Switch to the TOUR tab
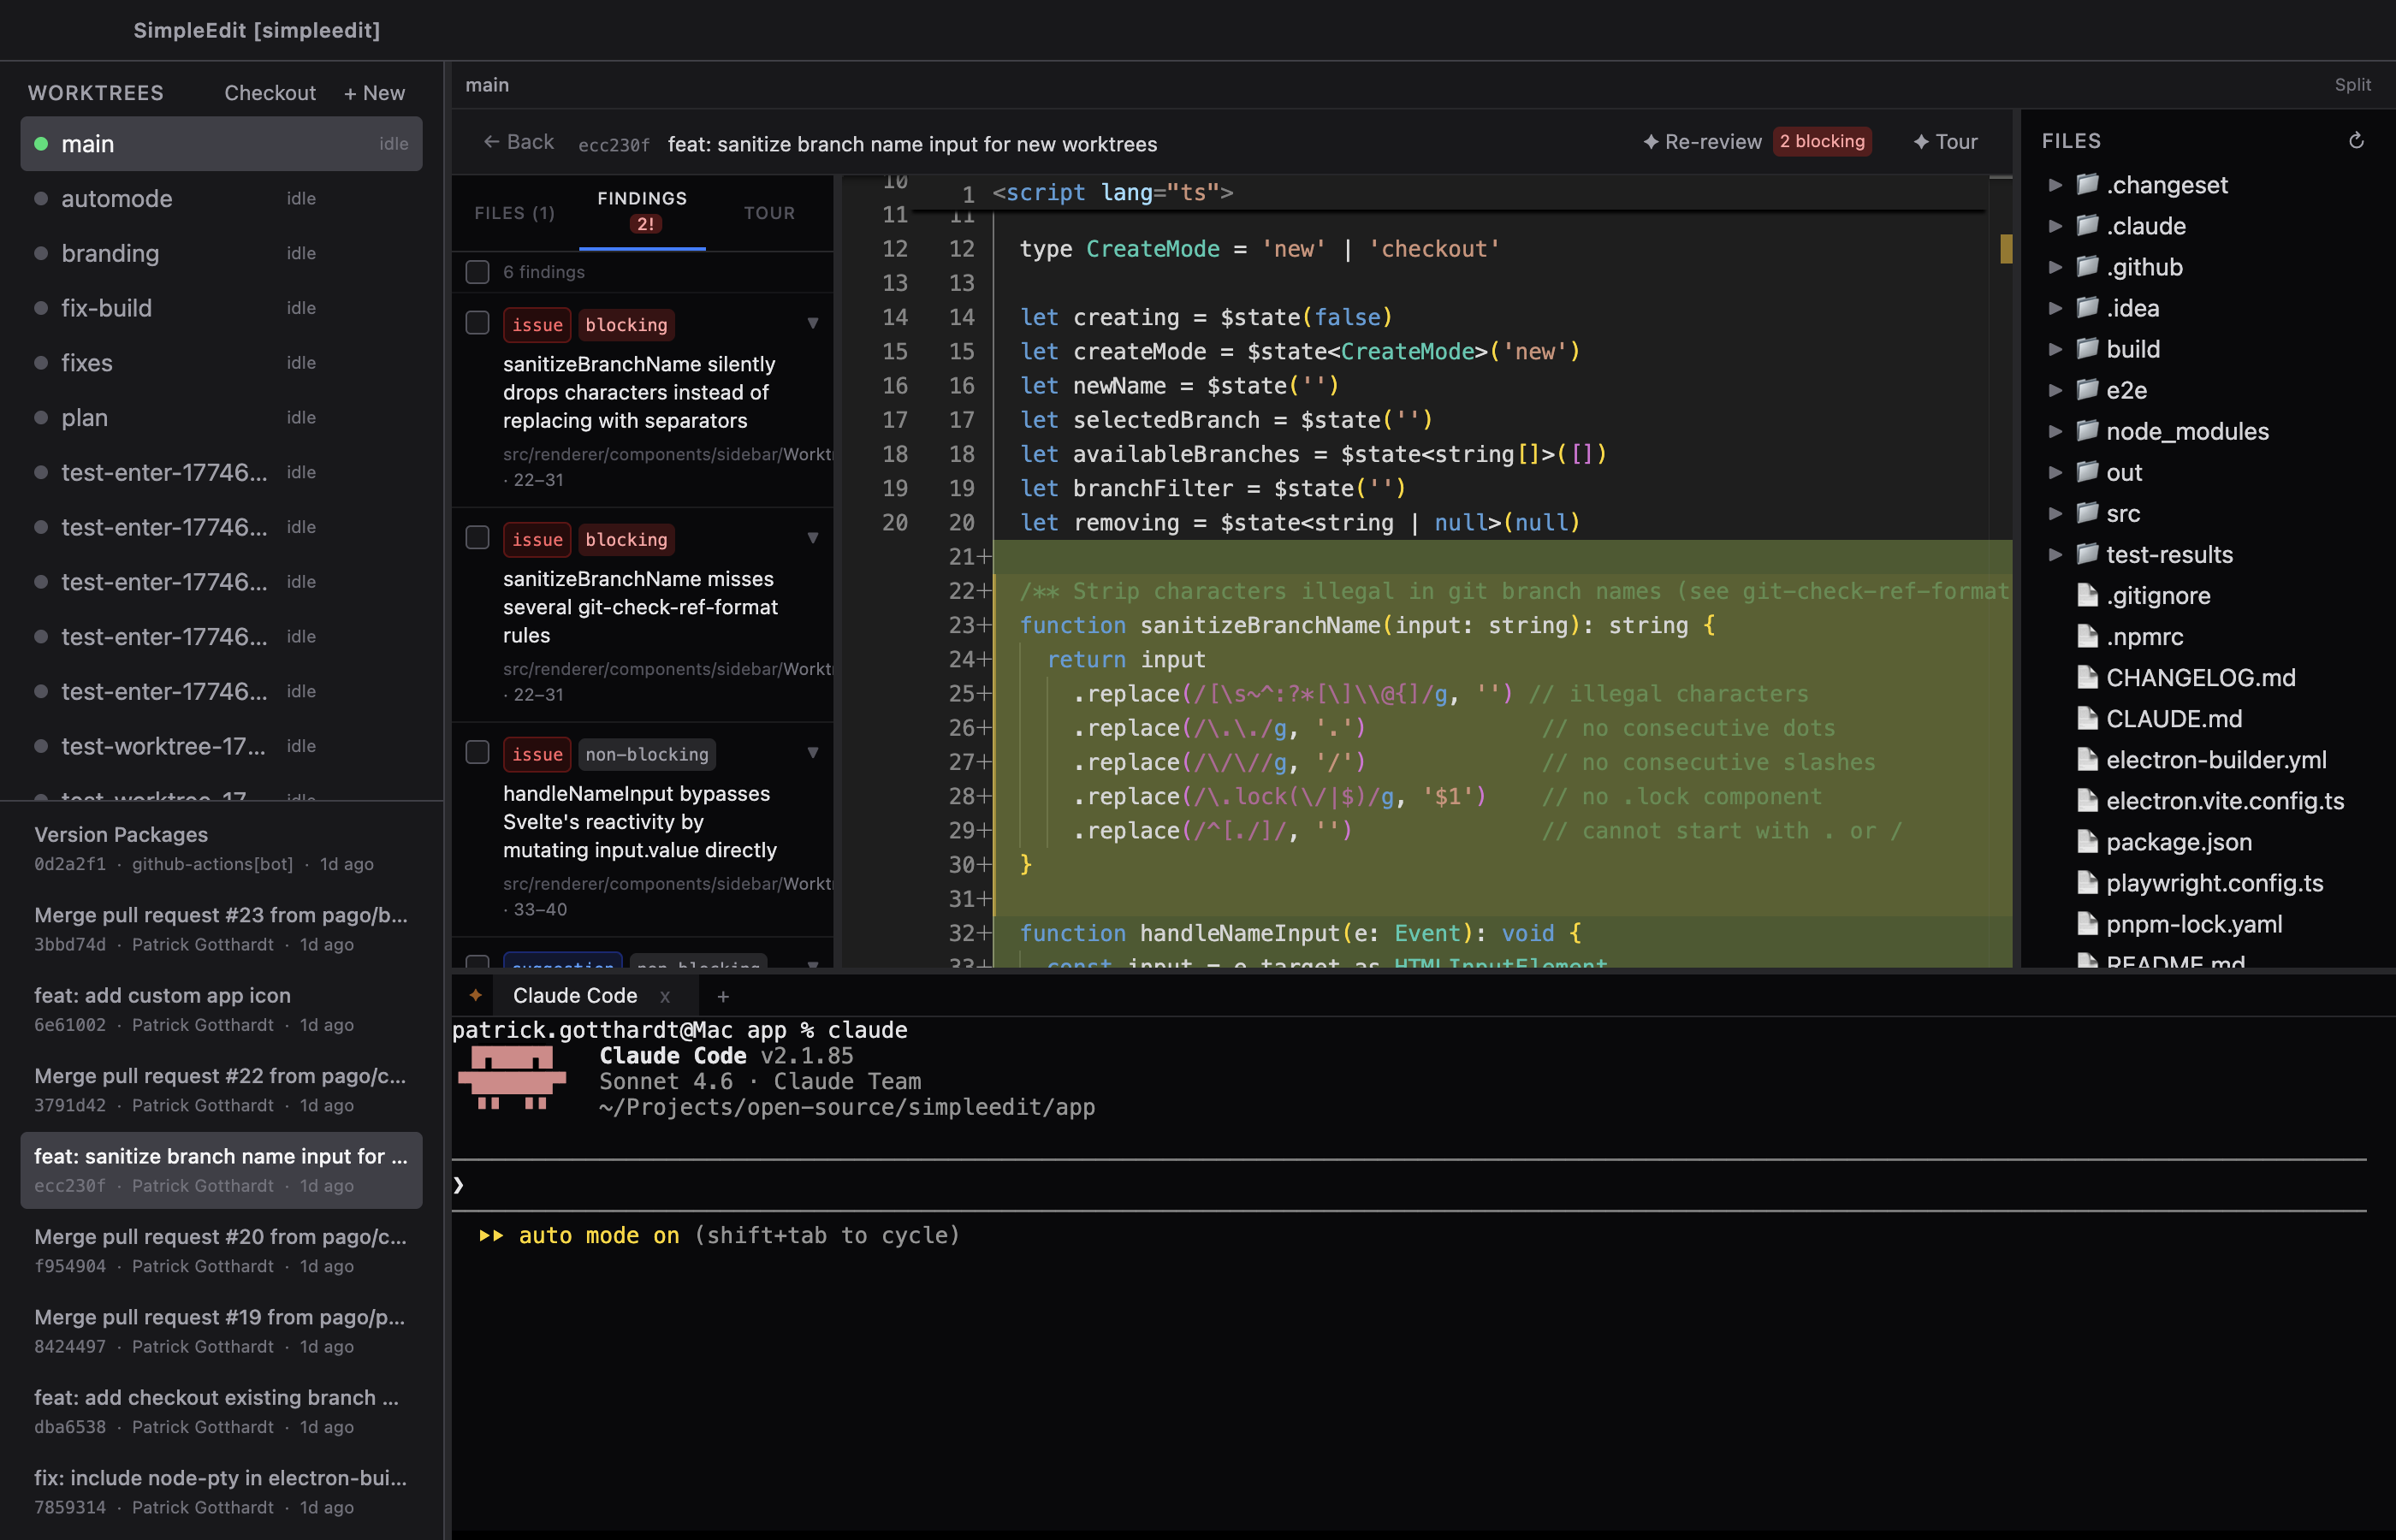Image resolution: width=2396 pixels, height=1540 pixels. click(x=769, y=213)
